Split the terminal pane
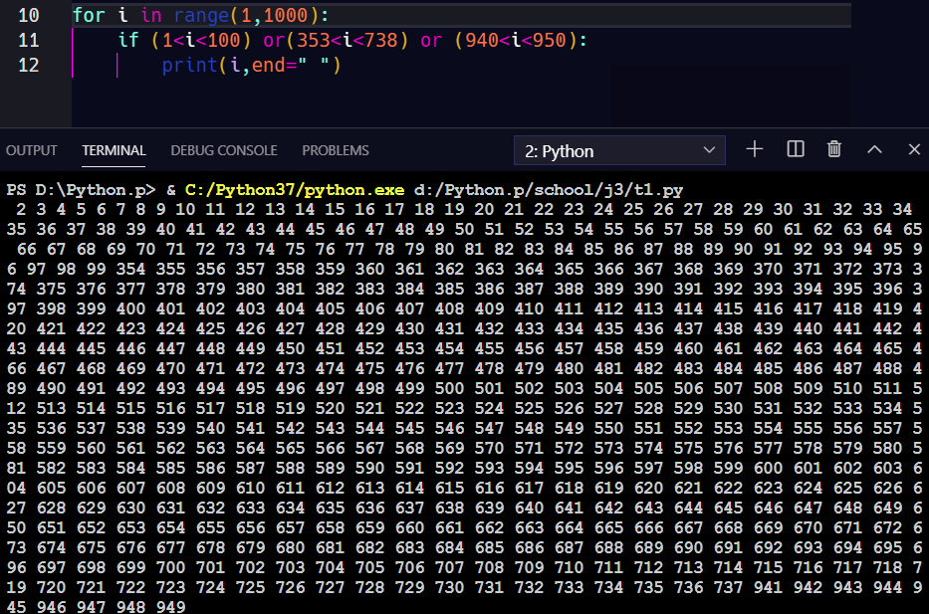 (x=796, y=149)
